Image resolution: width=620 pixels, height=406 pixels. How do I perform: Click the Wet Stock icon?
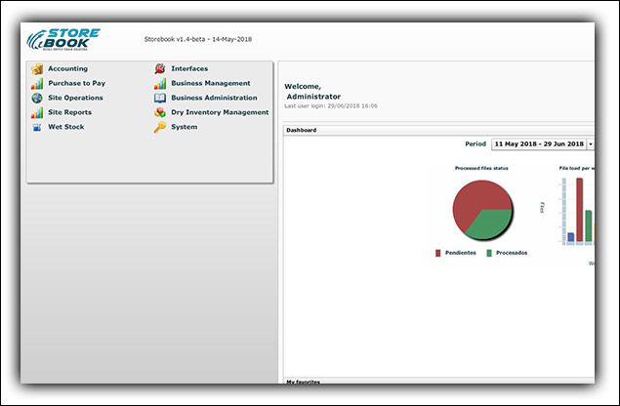37,127
